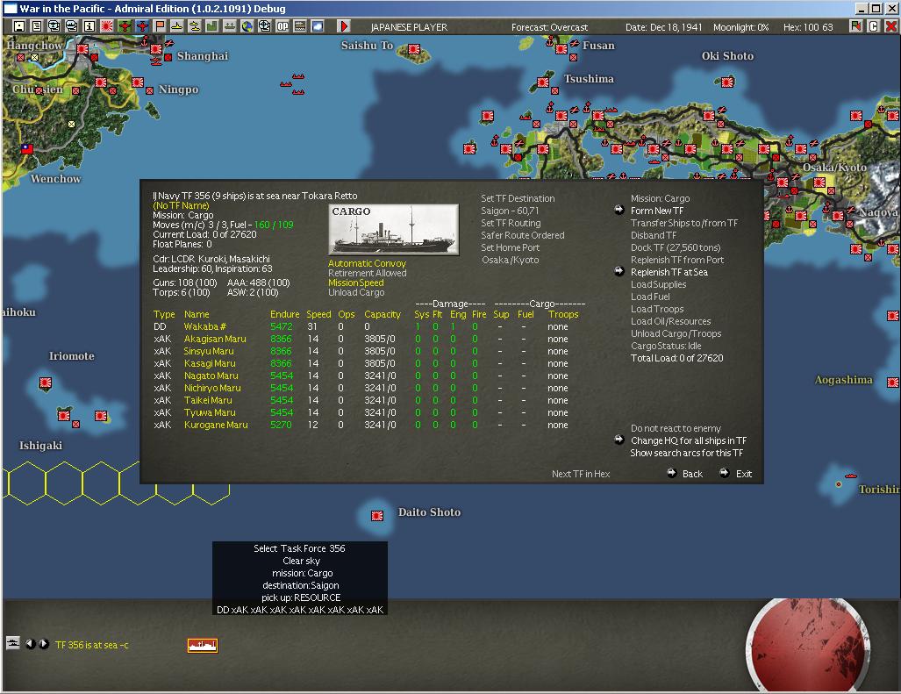Click the red end turn arrow
Screen dimensions: 901x694
[x=344, y=26]
